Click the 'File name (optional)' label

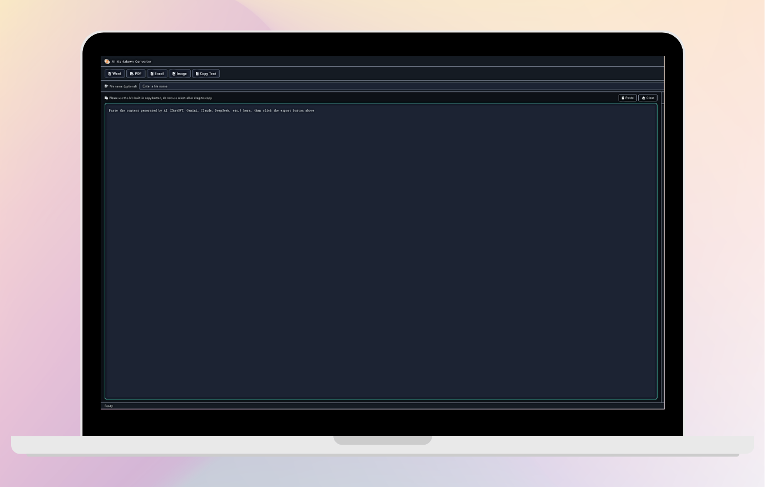(123, 86)
